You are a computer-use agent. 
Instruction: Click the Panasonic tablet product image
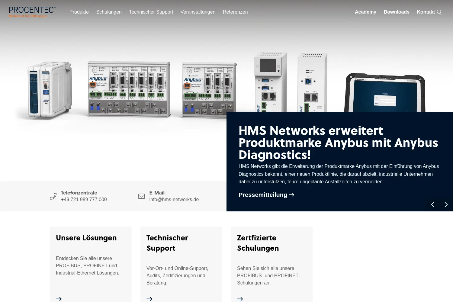coord(385,92)
